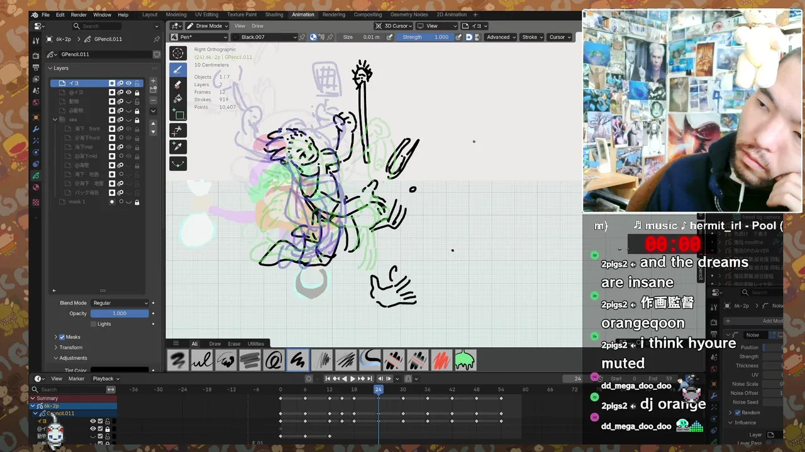The height and width of the screenshot is (452, 805).
Task: Open the Cursor settings popover
Action: (x=560, y=37)
